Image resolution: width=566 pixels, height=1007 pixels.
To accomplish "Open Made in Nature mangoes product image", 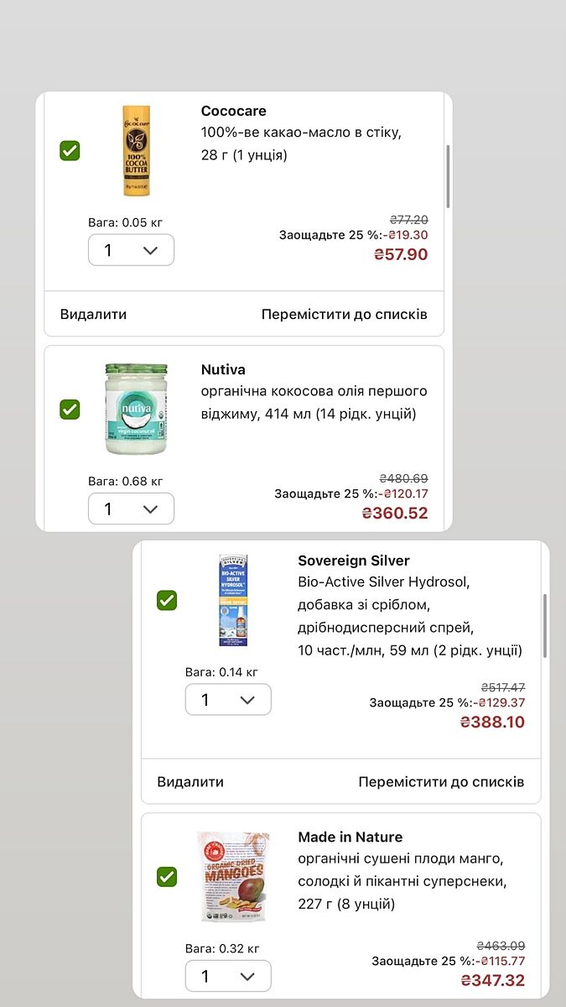I will pos(233,877).
